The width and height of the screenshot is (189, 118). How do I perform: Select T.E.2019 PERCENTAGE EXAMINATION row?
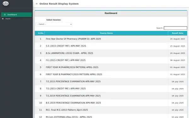(111, 96)
